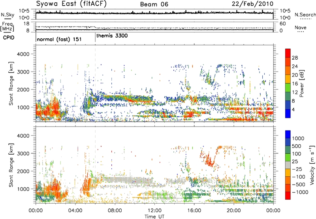Screen dimensions: 316x219
Task: Click the '100' tick on the velocity colorbar
Action: [297, 154]
